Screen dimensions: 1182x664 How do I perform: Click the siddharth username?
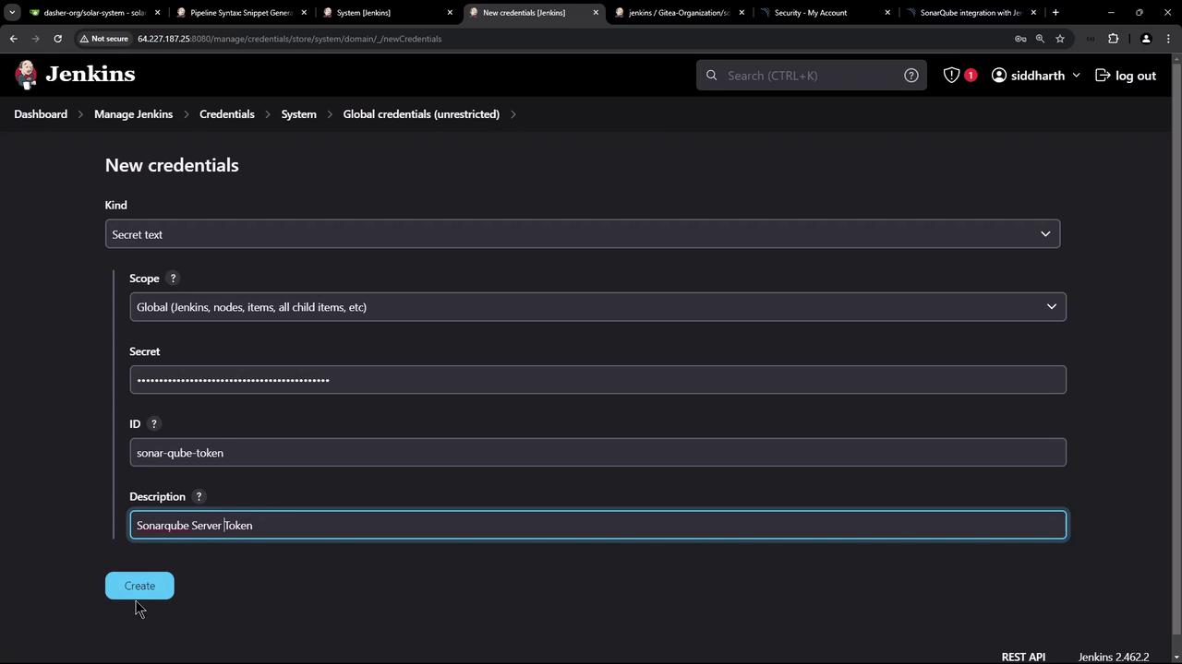1038,76
